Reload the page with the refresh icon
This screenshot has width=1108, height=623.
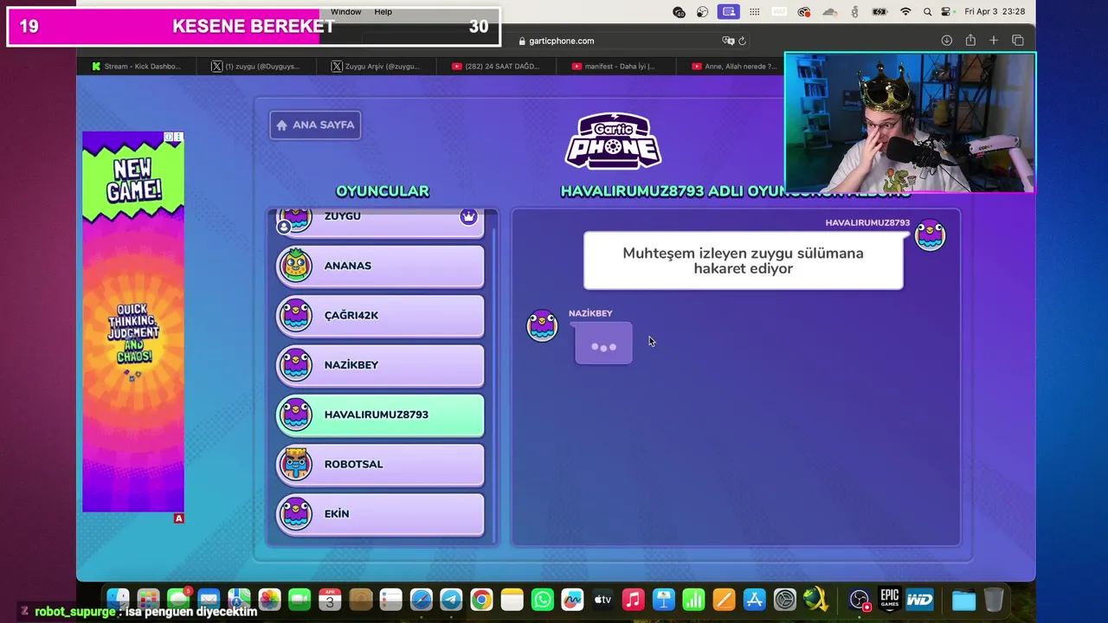tap(743, 41)
